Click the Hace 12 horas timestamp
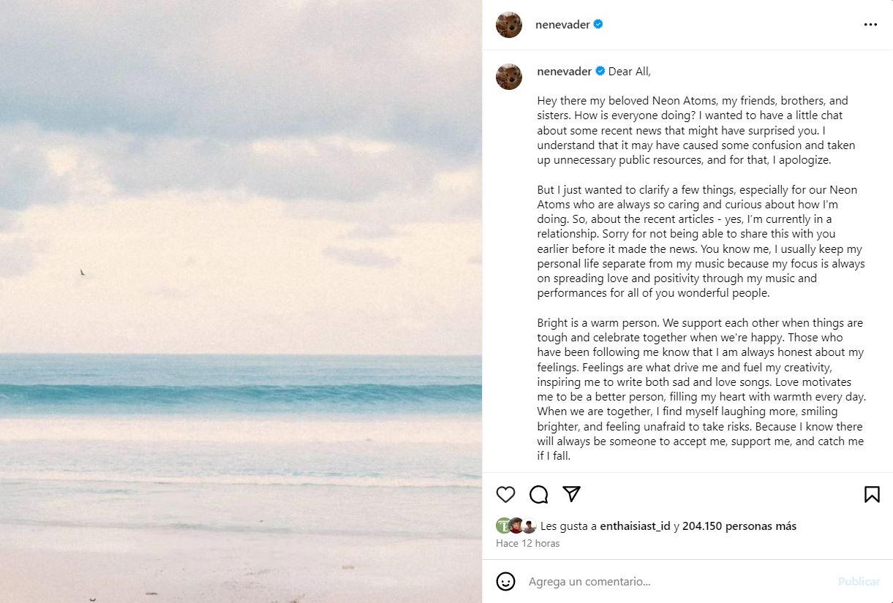 [527, 543]
